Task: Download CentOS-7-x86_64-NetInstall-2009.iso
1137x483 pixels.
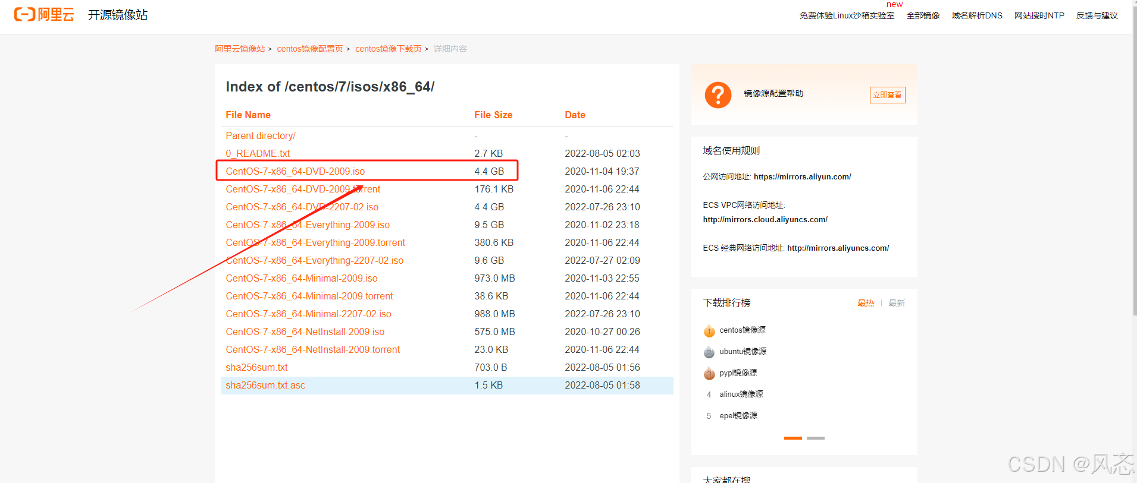Action: click(x=305, y=332)
